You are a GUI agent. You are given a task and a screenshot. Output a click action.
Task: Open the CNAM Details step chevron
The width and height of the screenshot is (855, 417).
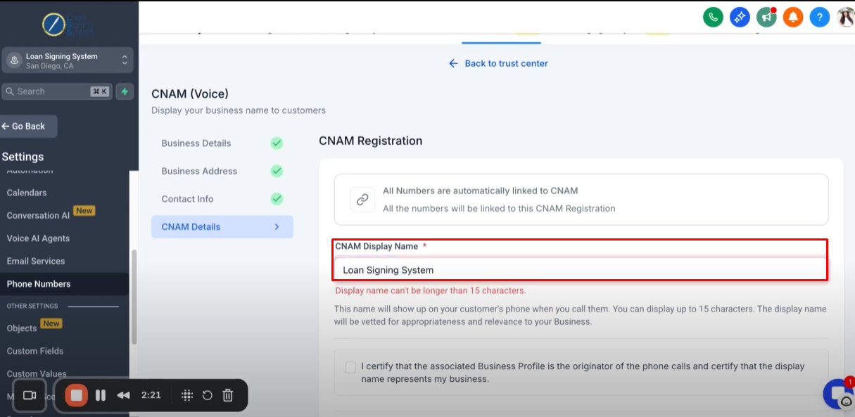point(277,226)
